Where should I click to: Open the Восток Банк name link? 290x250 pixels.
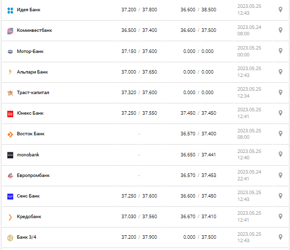pos(31,134)
